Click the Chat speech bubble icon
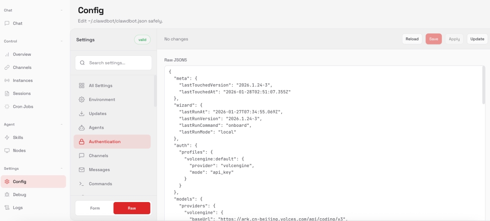 tap(7, 24)
